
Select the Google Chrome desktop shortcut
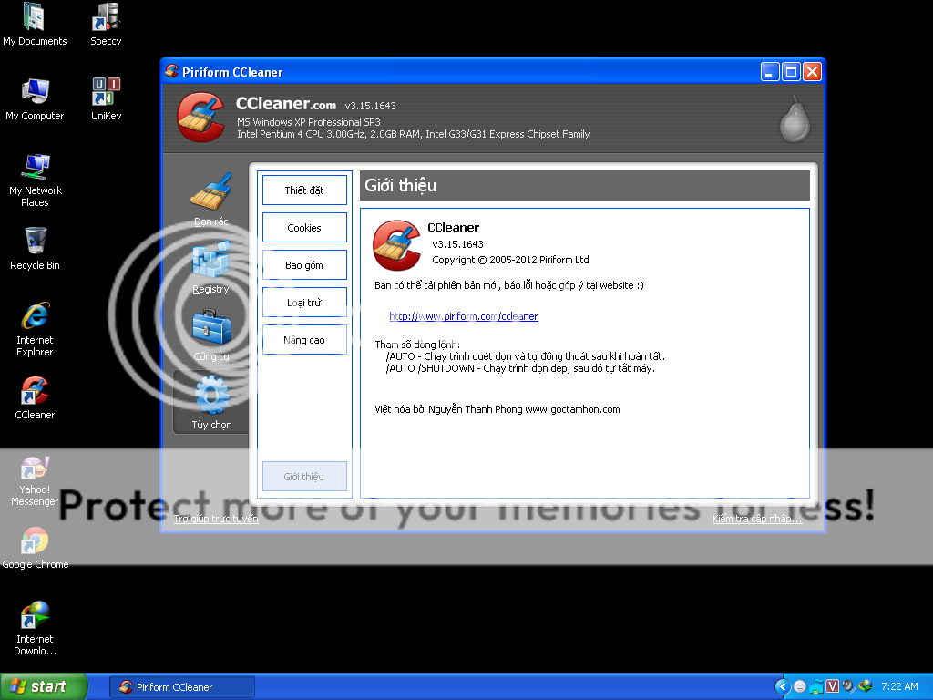(x=35, y=548)
